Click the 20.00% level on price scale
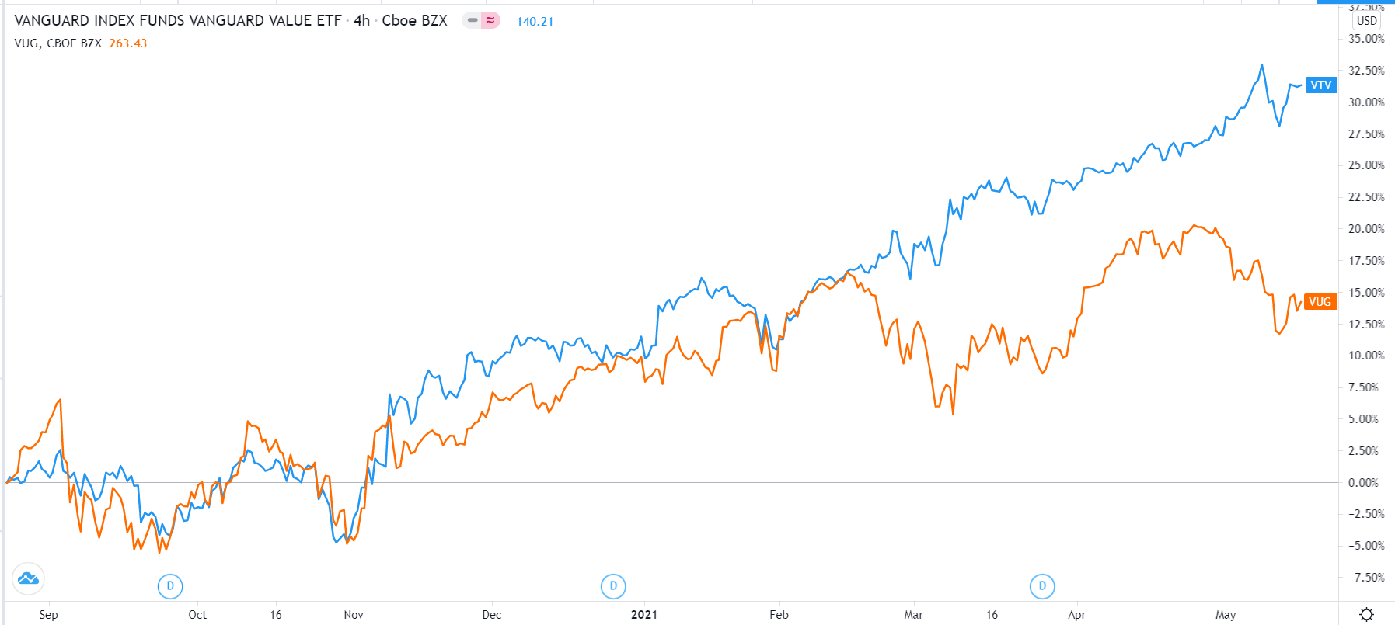 (x=1366, y=229)
